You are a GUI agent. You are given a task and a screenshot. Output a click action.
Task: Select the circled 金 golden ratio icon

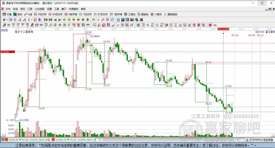click(x=157, y=25)
